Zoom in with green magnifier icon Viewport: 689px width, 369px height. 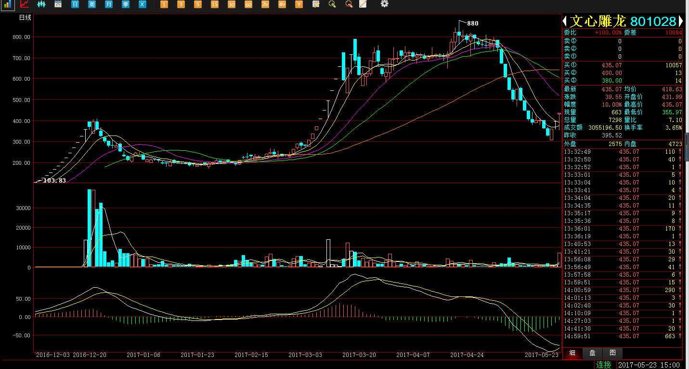[332, 4]
